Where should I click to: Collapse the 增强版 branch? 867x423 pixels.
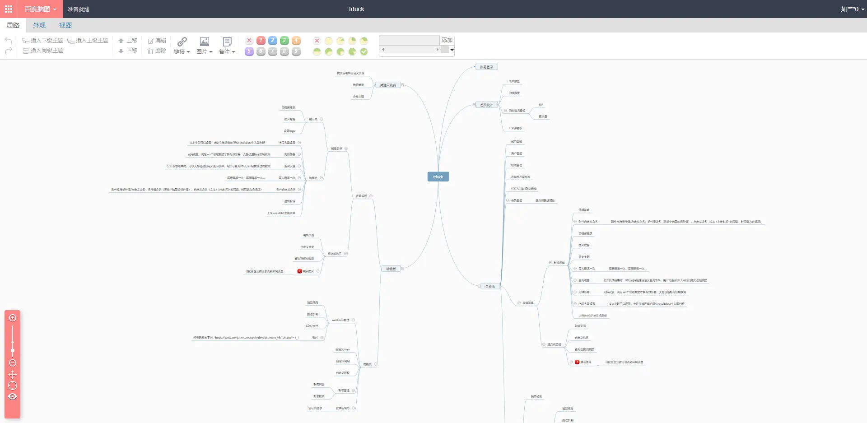pos(402,269)
